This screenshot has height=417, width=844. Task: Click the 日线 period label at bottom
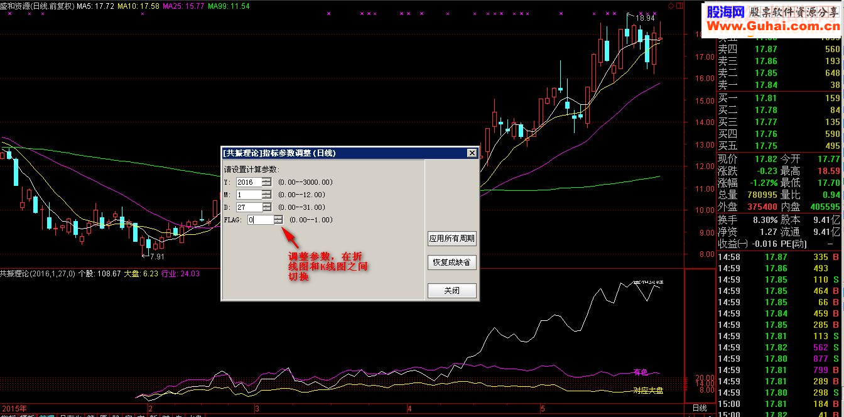coord(700,408)
